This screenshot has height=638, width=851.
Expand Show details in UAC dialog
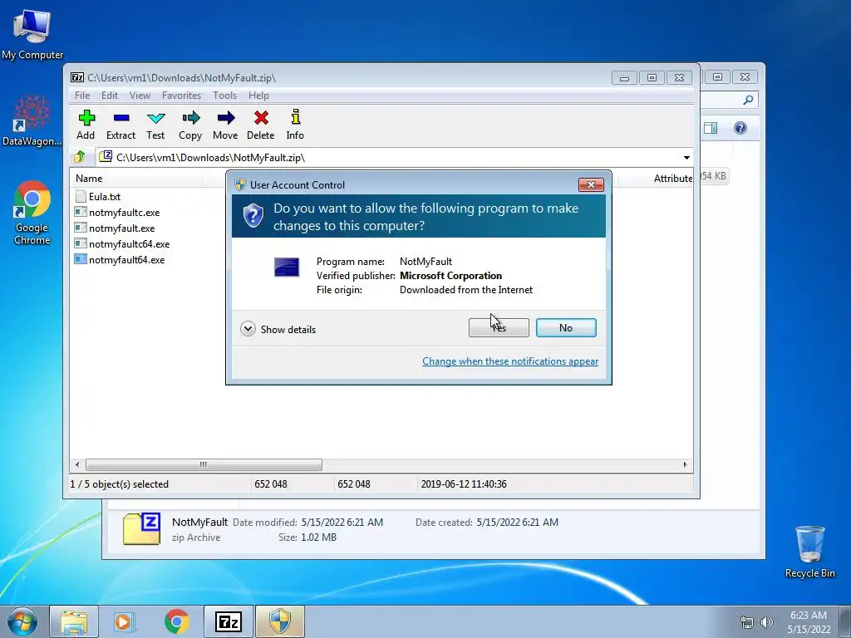[278, 329]
